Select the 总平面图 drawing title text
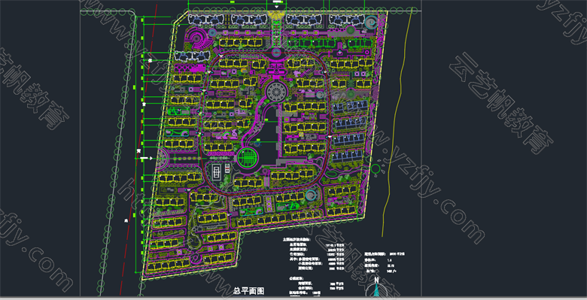 248,291
